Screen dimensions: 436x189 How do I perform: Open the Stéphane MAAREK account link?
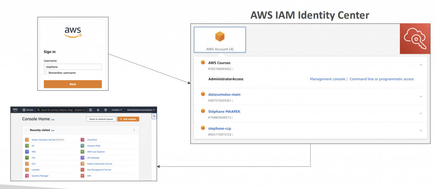(x=224, y=111)
